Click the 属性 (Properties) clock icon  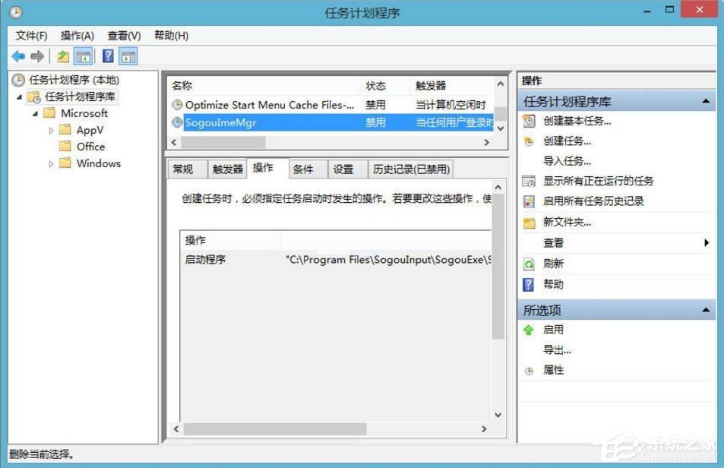click(x=530, y=370)
